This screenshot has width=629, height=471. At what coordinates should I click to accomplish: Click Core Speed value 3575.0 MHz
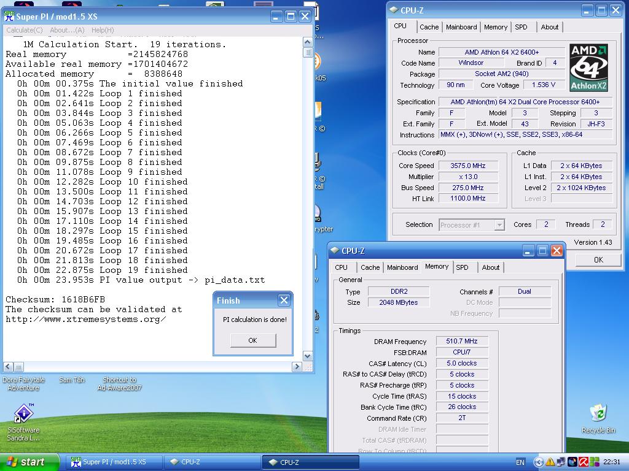pos(468,166)
